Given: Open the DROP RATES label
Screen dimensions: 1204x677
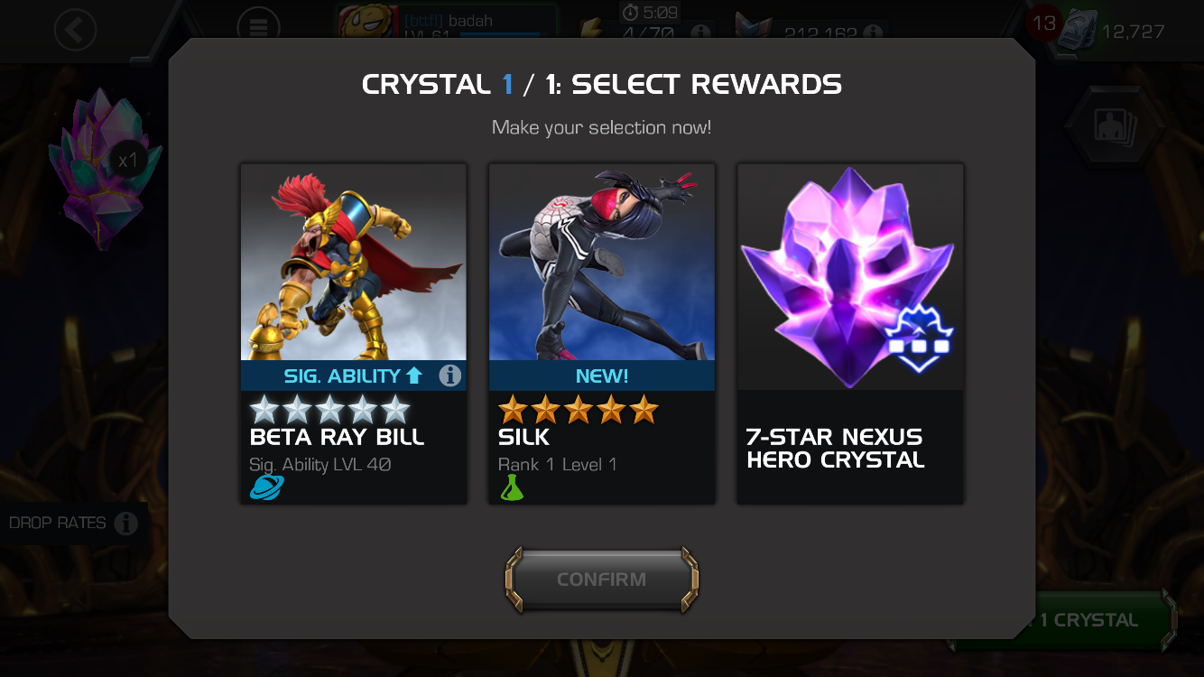Looking at the screenshot, I should pos(58,524).
